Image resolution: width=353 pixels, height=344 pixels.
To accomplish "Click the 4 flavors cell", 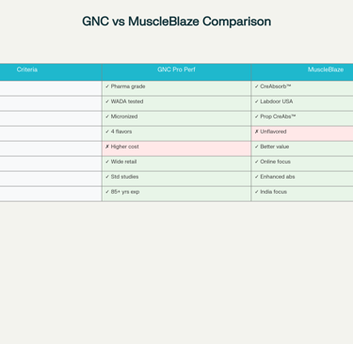I will (176, 133).
